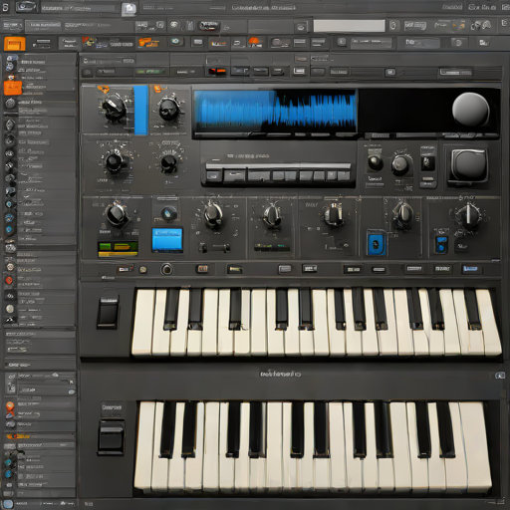Click the blue square button with the dark icon

[377, 244]
